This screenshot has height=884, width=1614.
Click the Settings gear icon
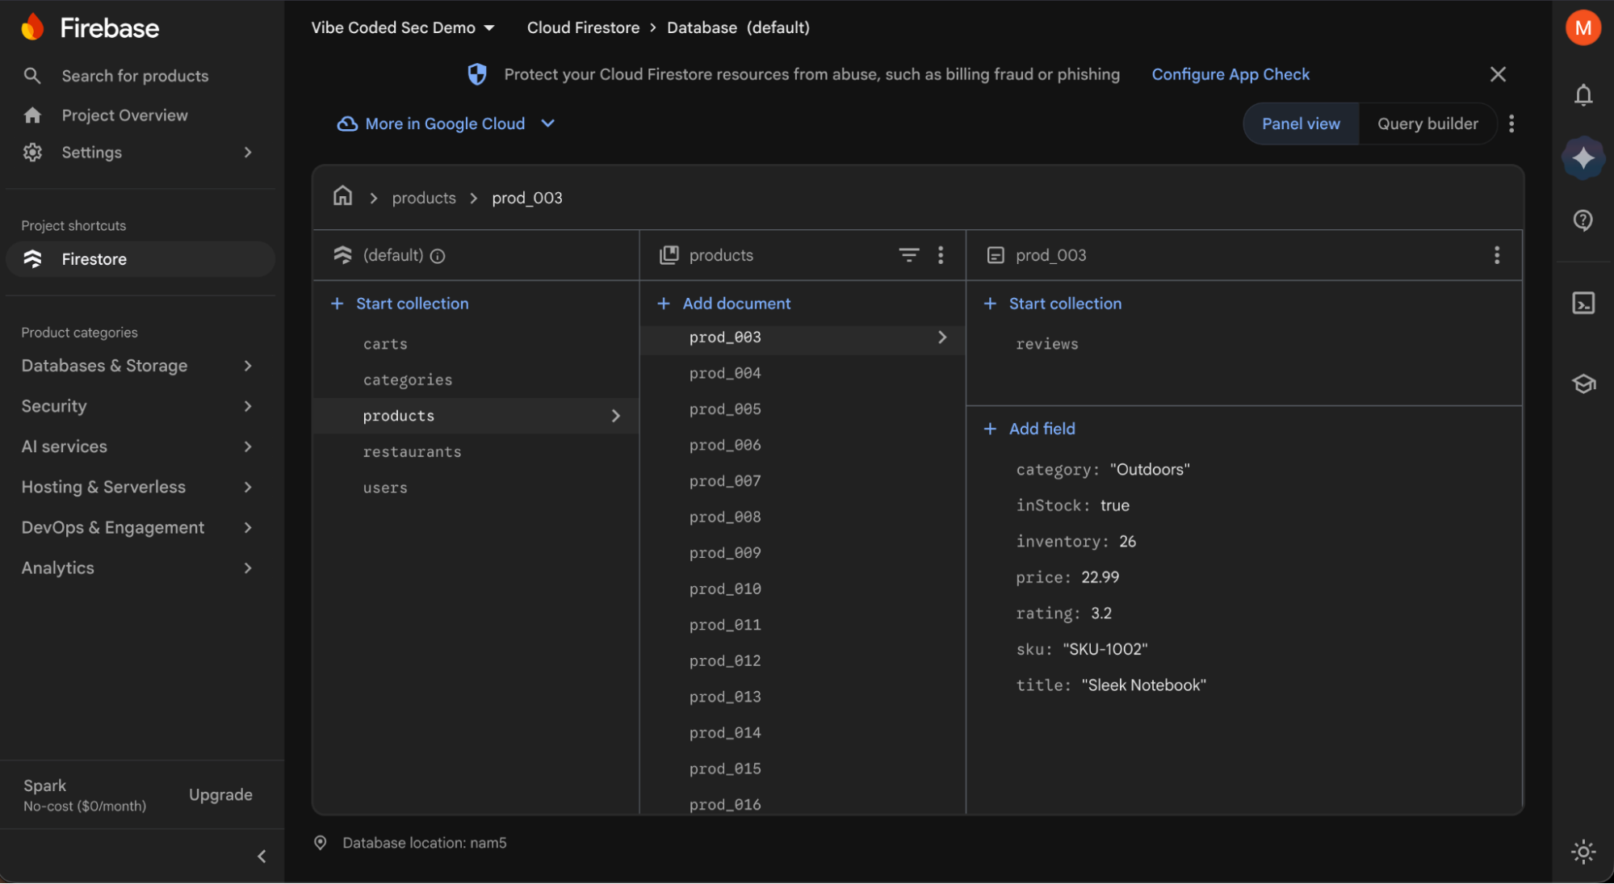pos(32,153)
